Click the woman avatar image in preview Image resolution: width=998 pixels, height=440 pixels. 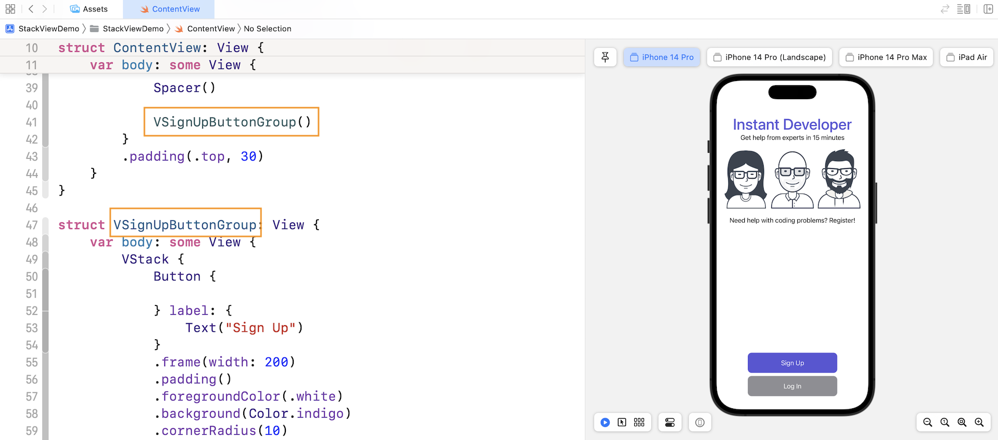(746, 179)
